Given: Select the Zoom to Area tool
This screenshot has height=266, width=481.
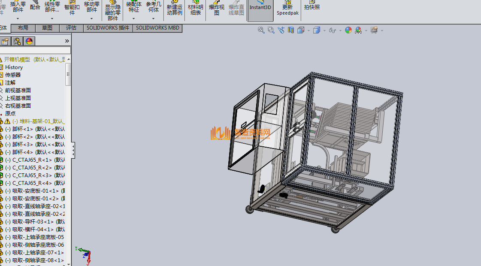Looking at the screenshot, I should 271,30.
